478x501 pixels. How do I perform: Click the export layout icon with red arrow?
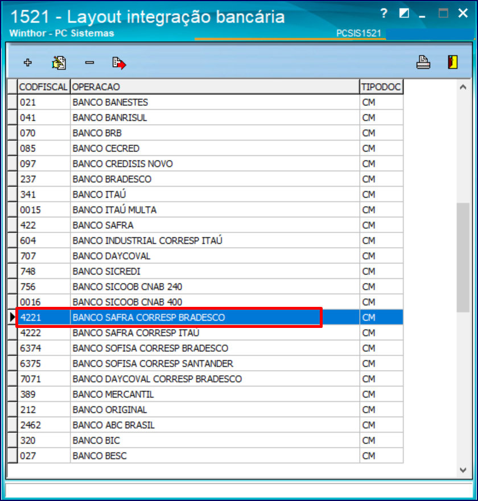[119, 63]
